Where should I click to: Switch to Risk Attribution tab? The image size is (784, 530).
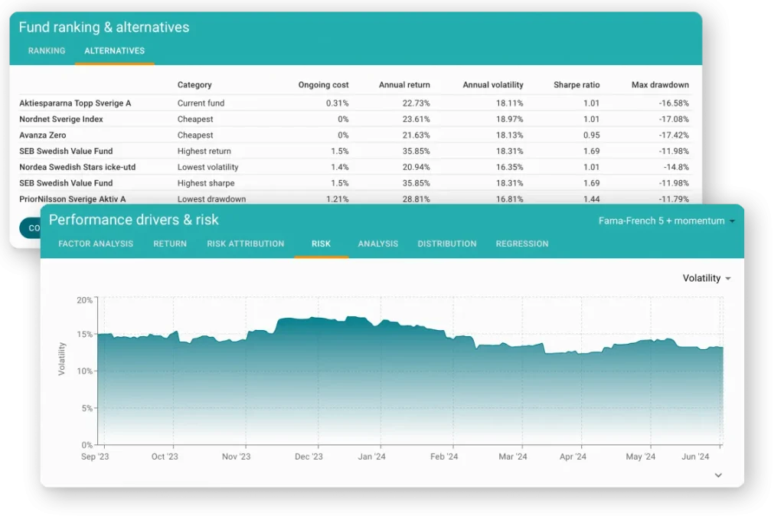point(245,244)
